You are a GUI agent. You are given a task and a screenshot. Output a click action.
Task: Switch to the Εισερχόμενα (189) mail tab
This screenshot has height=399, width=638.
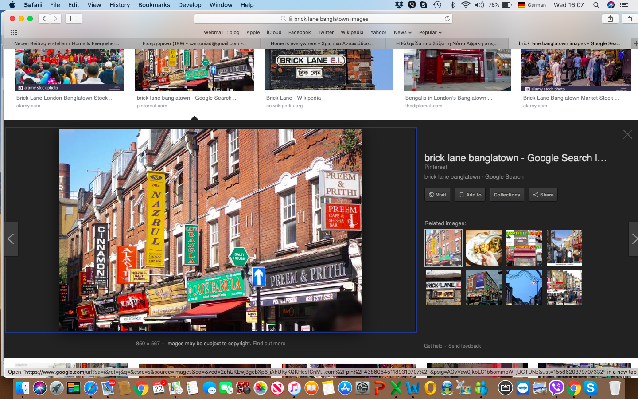195,43
